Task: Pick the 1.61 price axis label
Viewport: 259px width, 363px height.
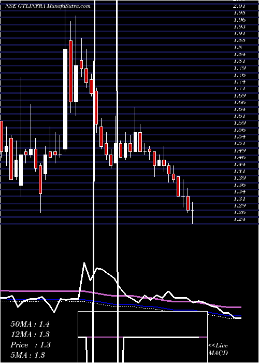Action: (x=239, y=116)
